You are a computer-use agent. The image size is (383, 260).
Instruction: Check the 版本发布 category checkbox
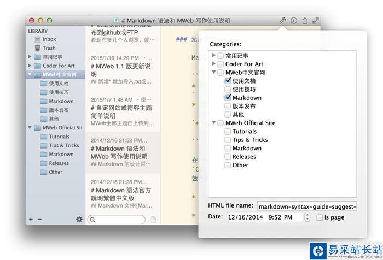[228, 106]
